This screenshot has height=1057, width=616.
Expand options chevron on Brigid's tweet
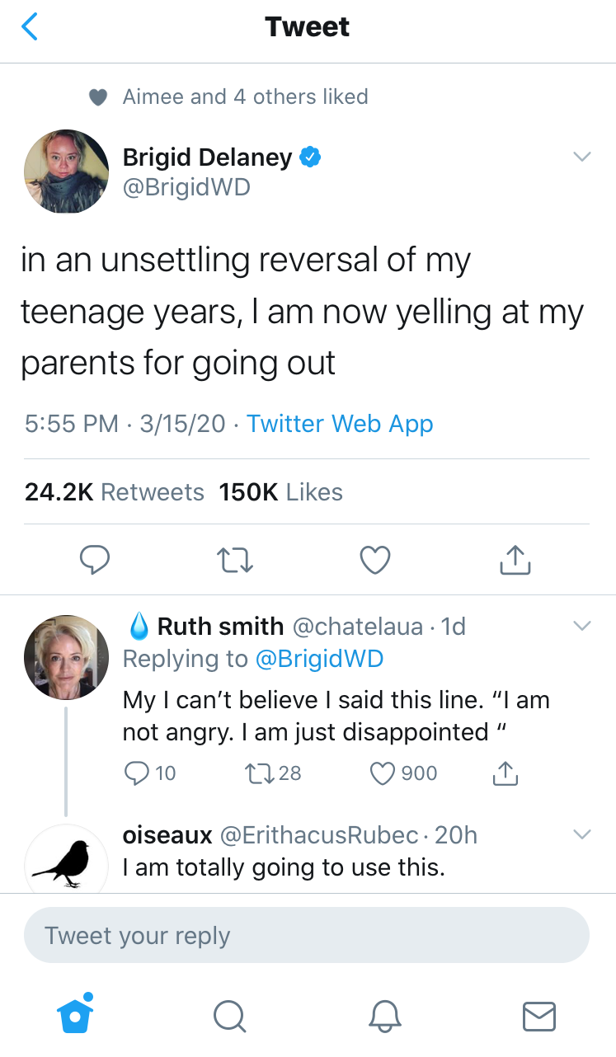582,157
